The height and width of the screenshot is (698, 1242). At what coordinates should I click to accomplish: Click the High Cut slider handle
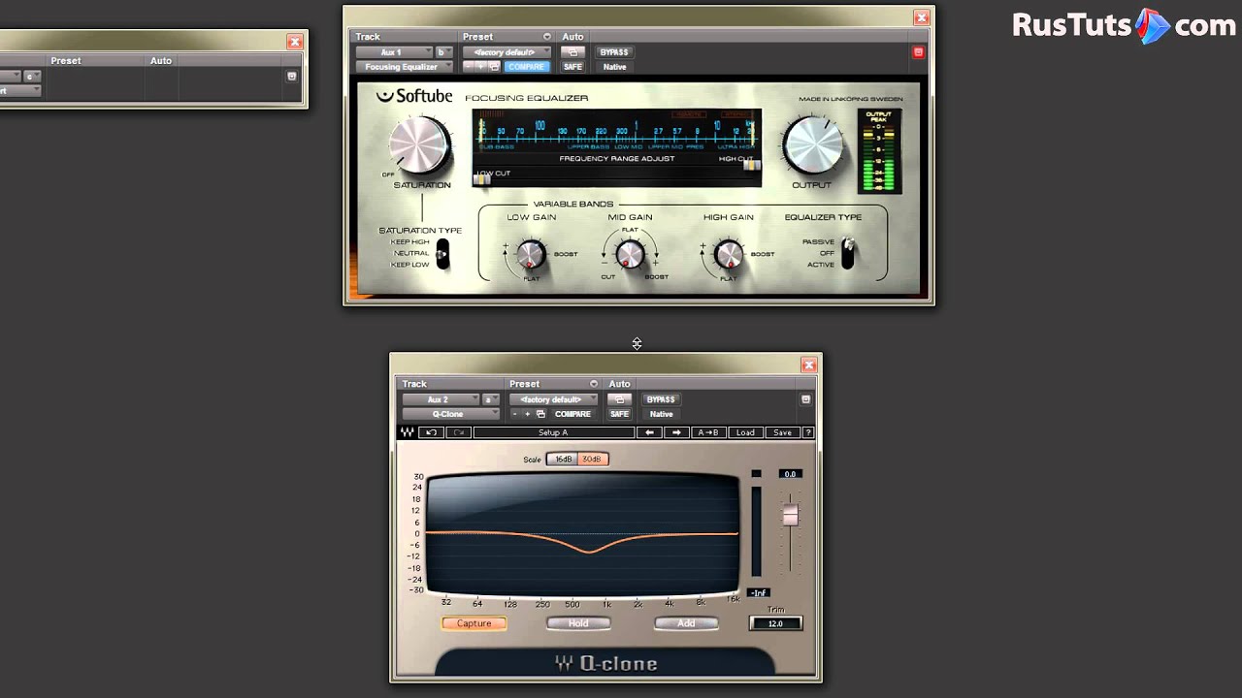tap(752, 166)
